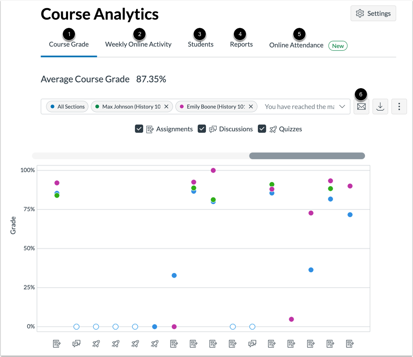The image size is (413, 357).
Task: Click the download analytics data icon
Action: coord(380,106)
